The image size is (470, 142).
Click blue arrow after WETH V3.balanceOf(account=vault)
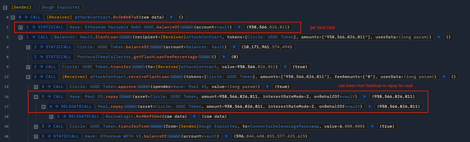tap(227, 136)
